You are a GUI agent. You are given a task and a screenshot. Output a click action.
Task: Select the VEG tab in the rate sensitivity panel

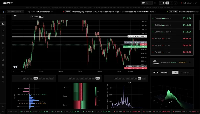pos(136,78)
